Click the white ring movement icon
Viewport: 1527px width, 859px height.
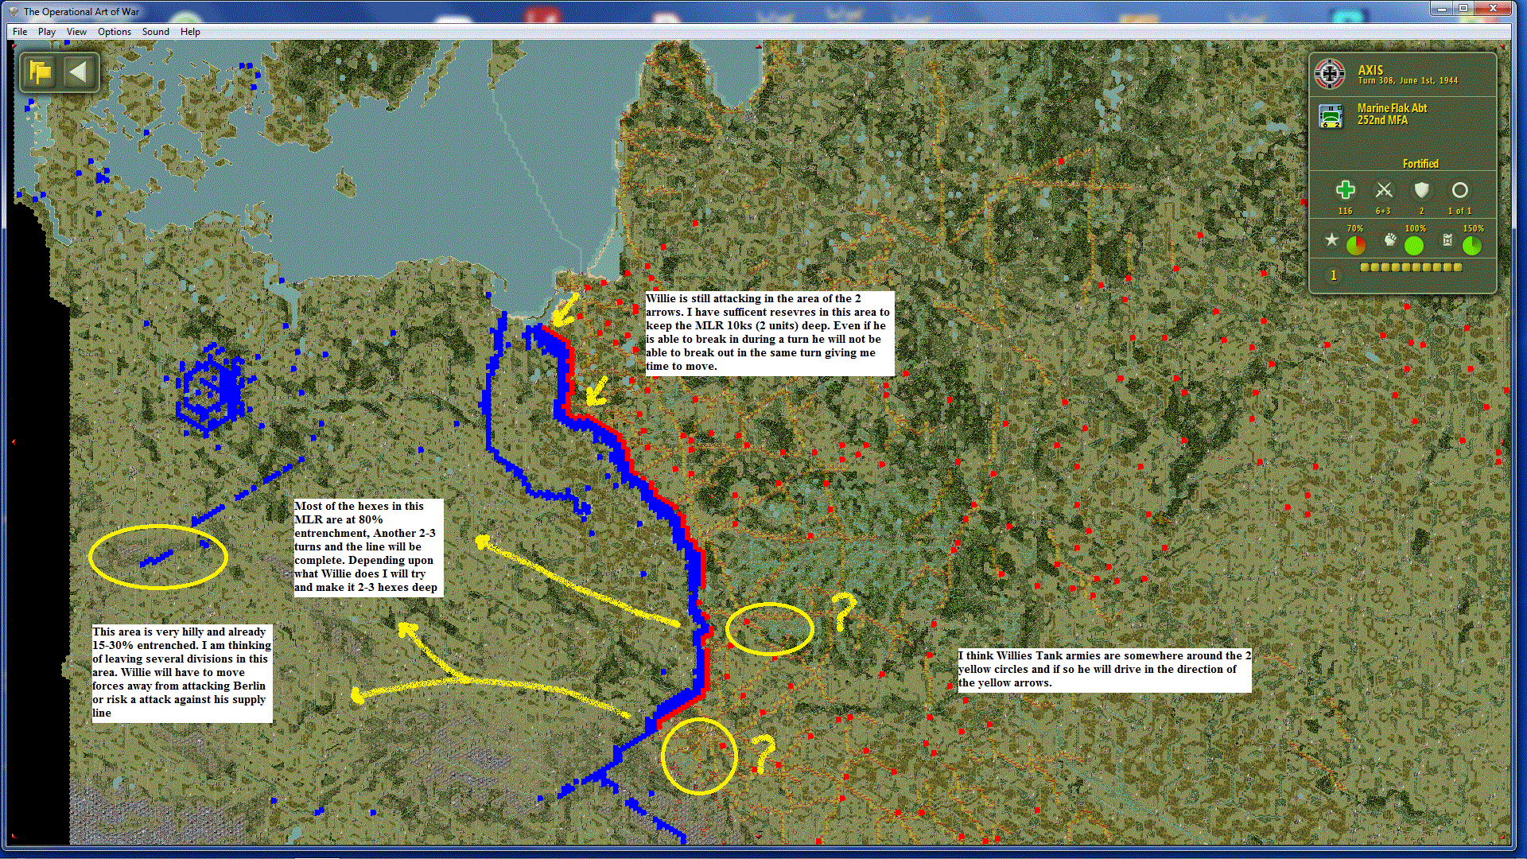point(1459,190)
